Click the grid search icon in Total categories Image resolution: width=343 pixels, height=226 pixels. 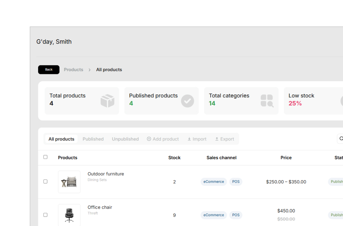[267, 101]
